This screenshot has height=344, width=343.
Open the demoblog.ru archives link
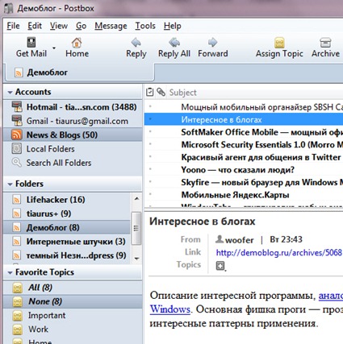pyautogui.click(x=279, y=253)
